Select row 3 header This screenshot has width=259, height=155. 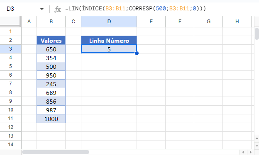(10, 49)
